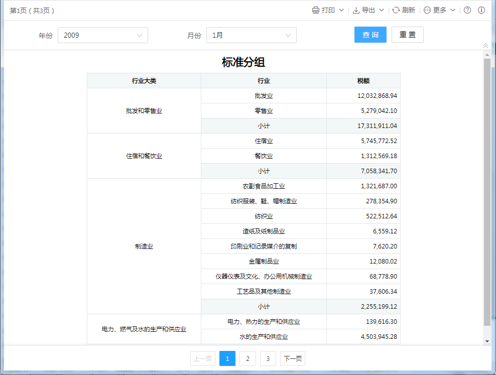Show report info via info icon
Viewport: 496px width, 375px height.
coord(481,10)
